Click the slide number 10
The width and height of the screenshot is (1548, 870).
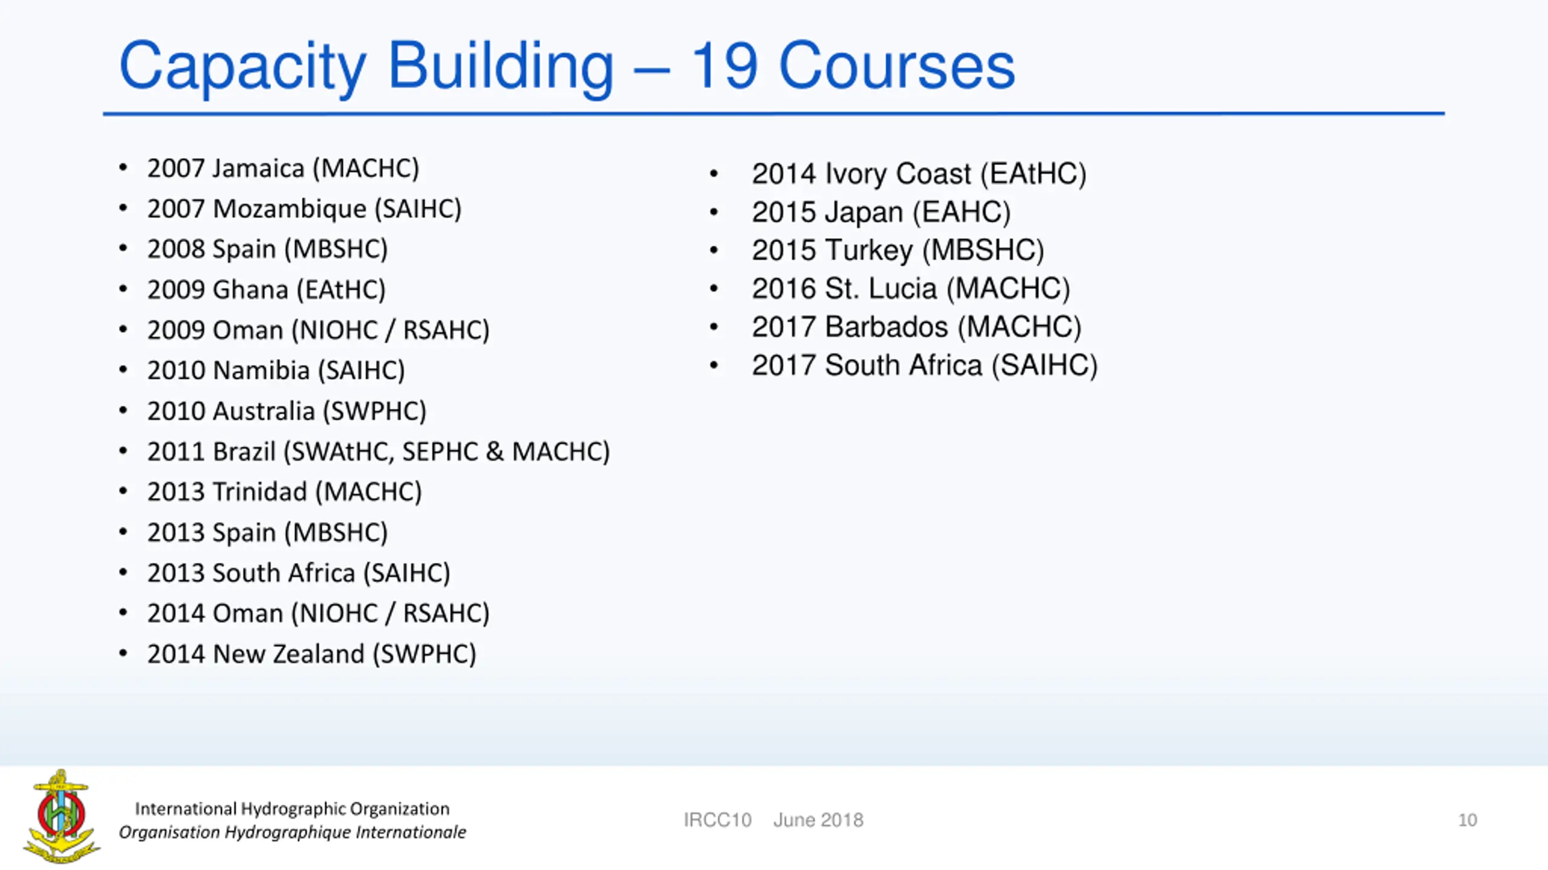coord(1468,820)
